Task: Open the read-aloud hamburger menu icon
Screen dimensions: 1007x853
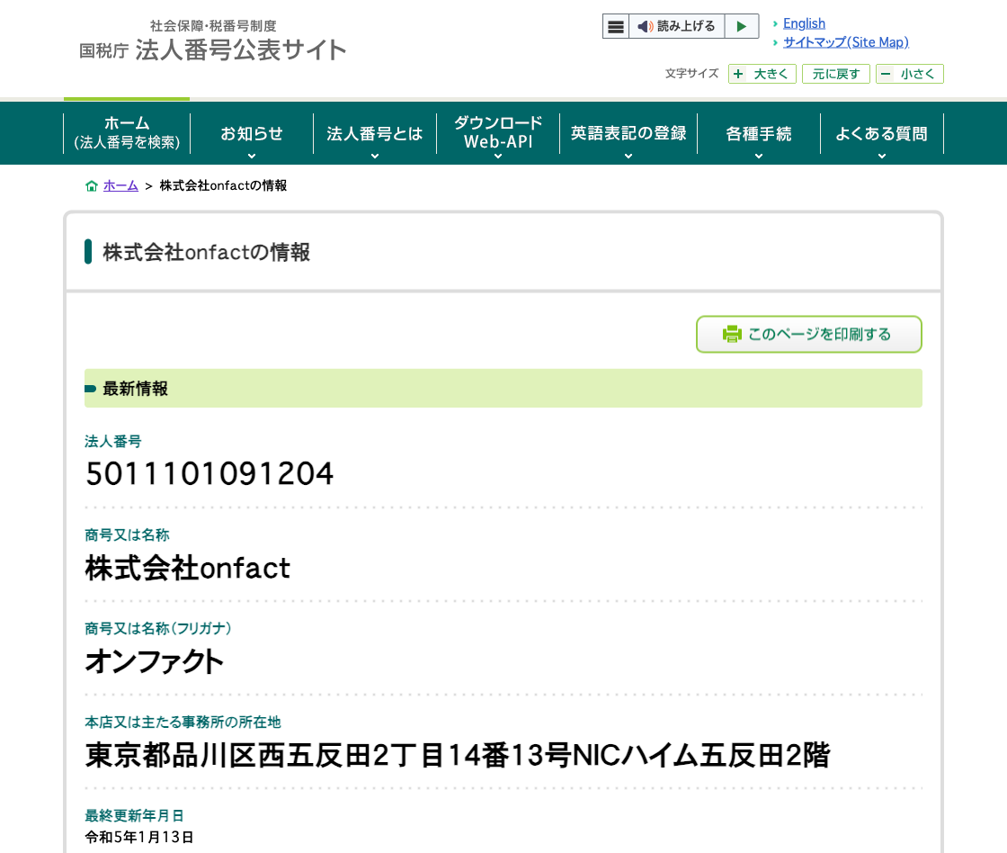Action: pyautogui.click(x=615, y=26)
